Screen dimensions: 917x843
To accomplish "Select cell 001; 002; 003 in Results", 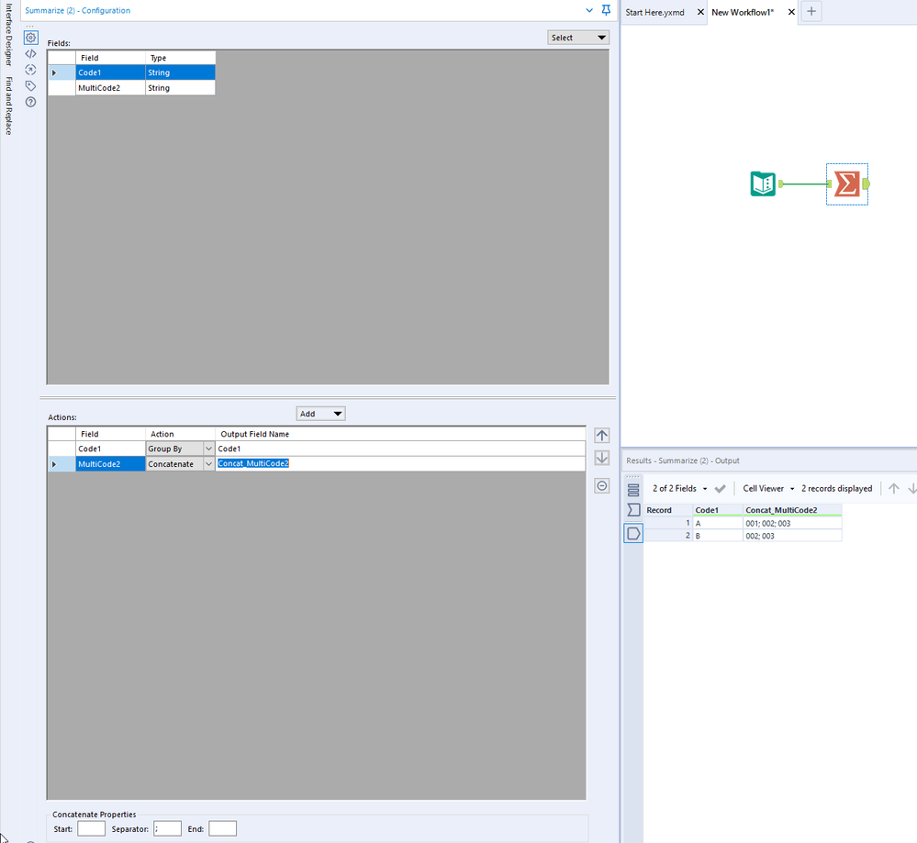I will pyautogui.click(x=792, y=523).
